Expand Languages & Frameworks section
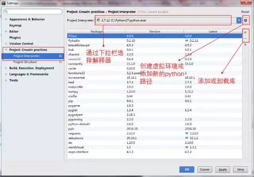 point(6,74)
